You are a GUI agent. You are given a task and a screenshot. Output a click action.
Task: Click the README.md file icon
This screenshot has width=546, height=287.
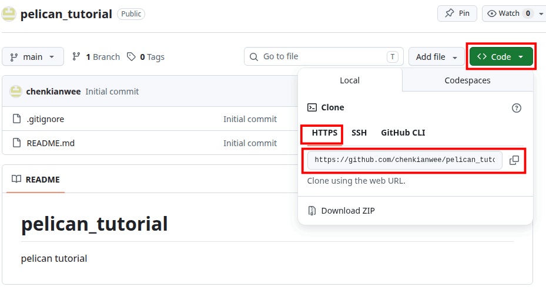coord(16,143)
